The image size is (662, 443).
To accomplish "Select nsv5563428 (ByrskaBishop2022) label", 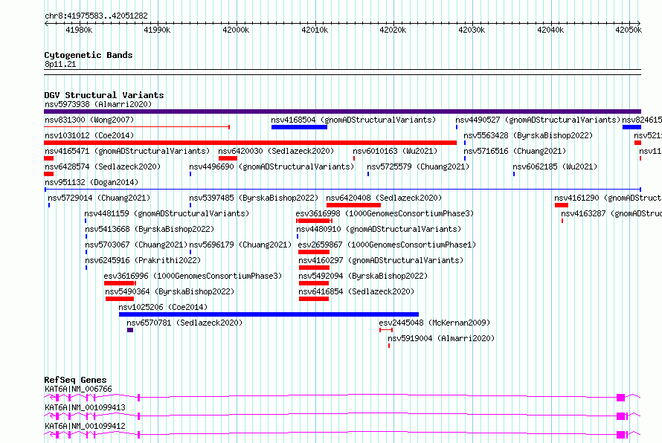I will tap(528, 135).
